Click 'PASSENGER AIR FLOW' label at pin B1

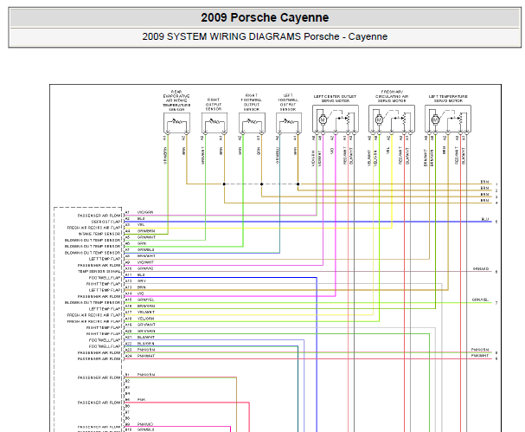pos(99,377)
